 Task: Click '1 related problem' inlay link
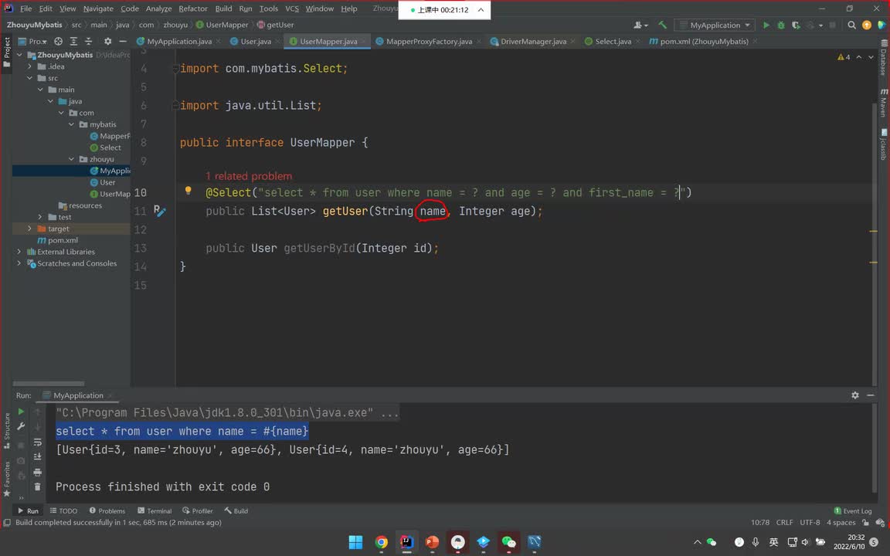click(249, 176)
